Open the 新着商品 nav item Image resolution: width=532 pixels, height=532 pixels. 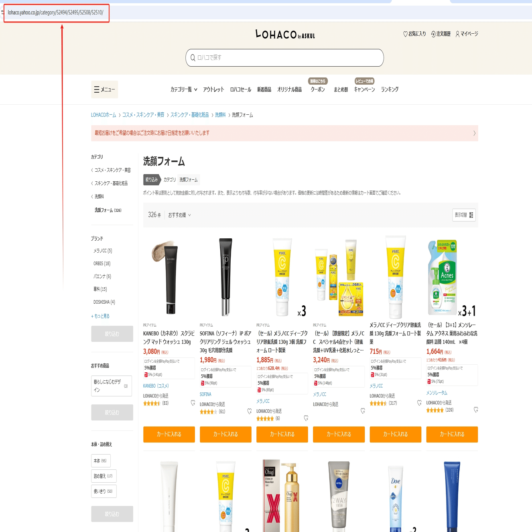(x=264, y=89)
